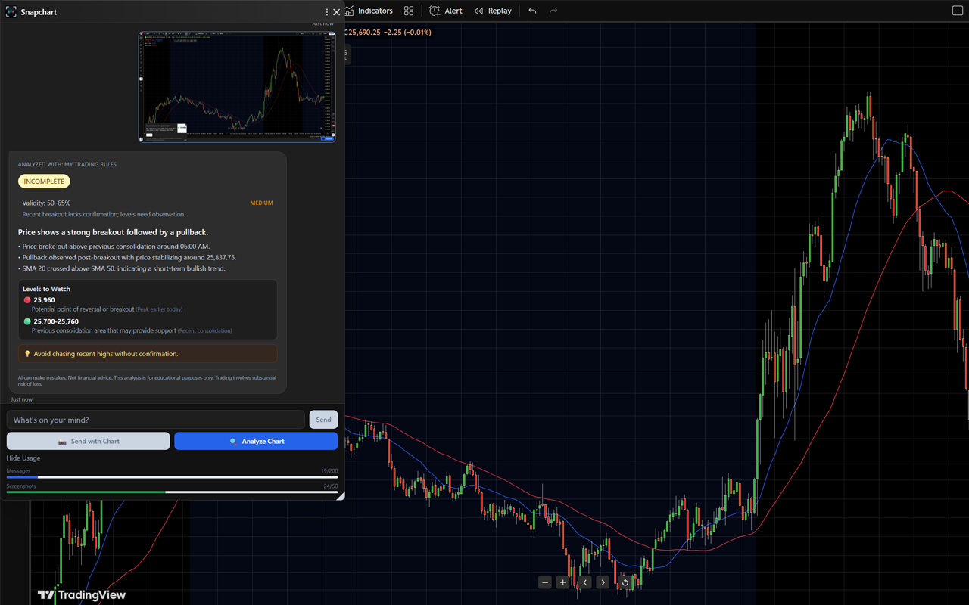Focus the What's on your mind field
969x605 pixels.
click(x=155, y=420)
